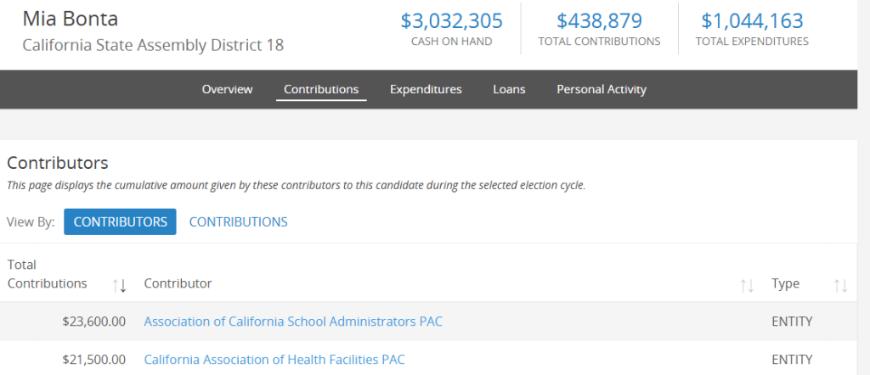This screenshot has width=870, height=375.
Task: Open the Overview tab
Action: (x=227, y=89)
